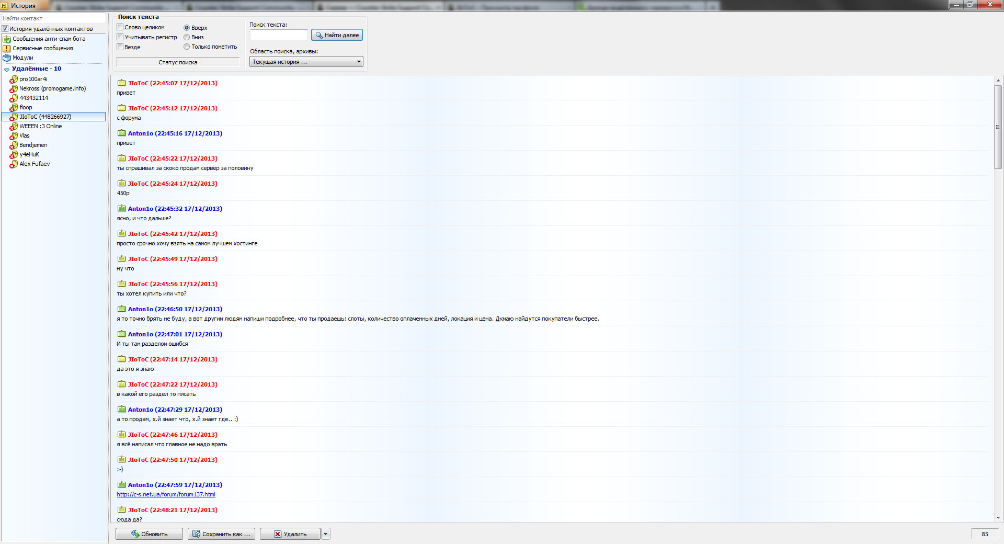The image size is (1004, 544).
Task: Click deleted contact icon beside pro100ar4i
Action: click(x=14, y=80)
